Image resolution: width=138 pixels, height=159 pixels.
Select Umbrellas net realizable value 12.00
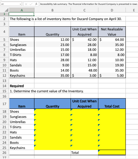pos(112,50)
